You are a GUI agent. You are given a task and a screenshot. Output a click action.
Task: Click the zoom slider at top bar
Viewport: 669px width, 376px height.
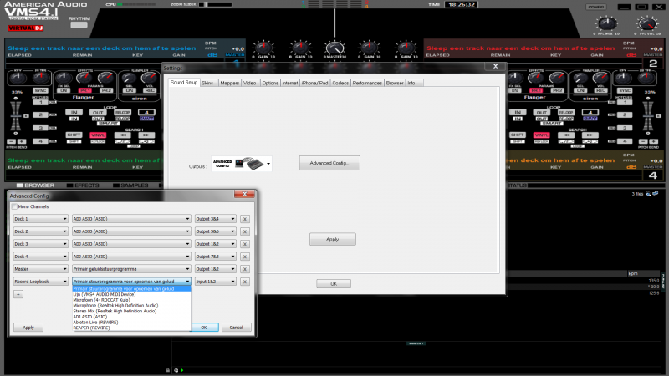tap(216, 4)
